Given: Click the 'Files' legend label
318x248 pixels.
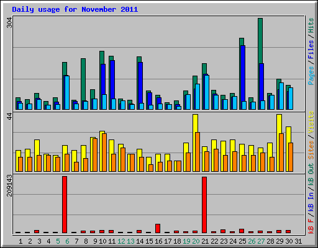Looking at the screenshot, I should coord(311,50).
